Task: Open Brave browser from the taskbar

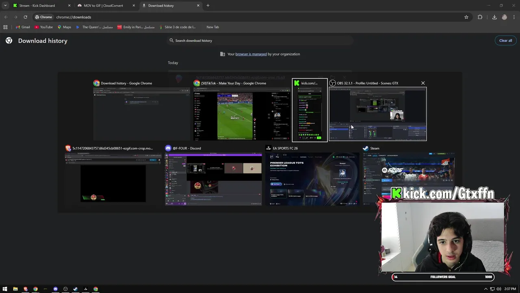Action: pyautogui.click(x=26, y=289)
